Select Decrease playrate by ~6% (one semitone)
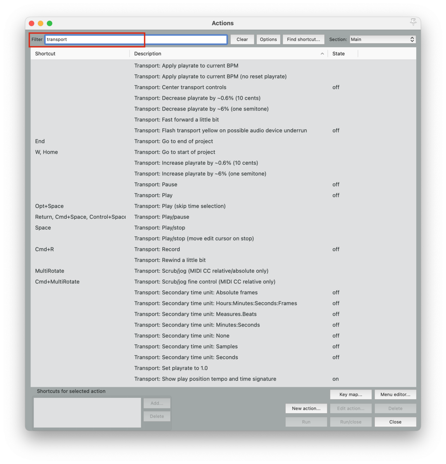 201,109
